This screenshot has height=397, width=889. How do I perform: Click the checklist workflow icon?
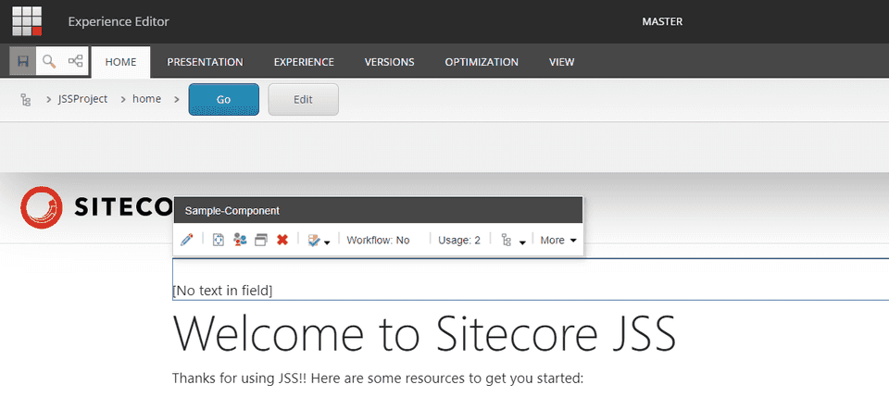click(x=314, y=241)
